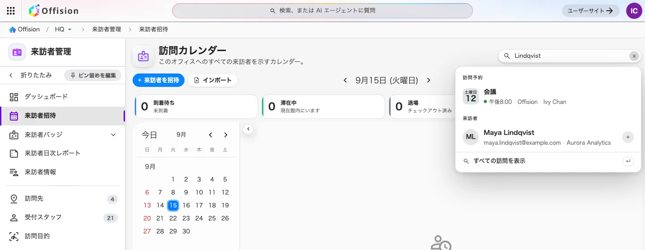Show previous month in mini calendar
Viewport: 645px width, 250px height.
click(x=211, y=135)
